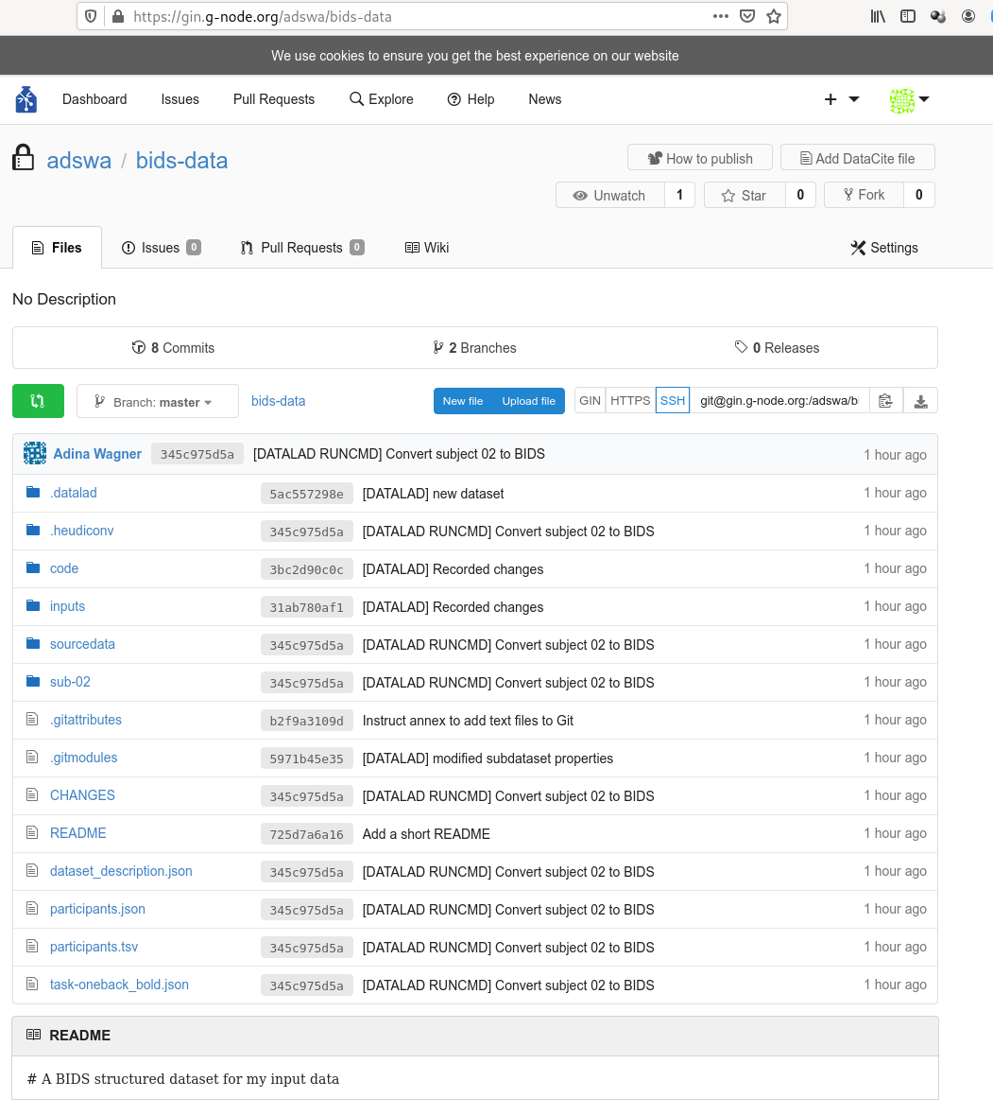Open the Firefox library icon
This screenshot has width=993, height=1116.
(x=878, y=16)
